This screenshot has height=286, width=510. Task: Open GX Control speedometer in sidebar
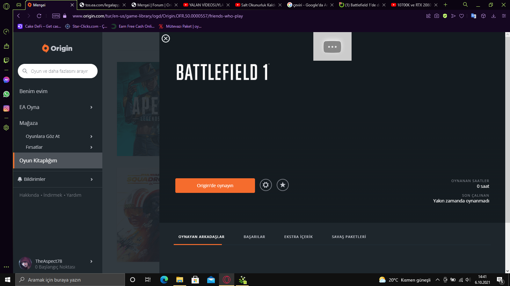pyautogui.click(x=6, y=31)
